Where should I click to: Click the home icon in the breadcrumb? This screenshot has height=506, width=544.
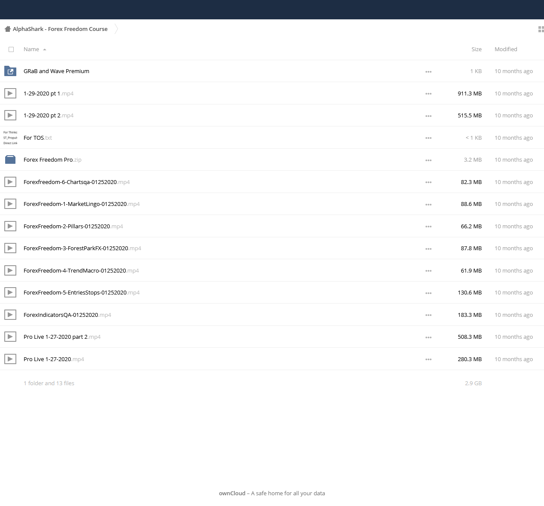pyautogui.click(x=7, y=29)
